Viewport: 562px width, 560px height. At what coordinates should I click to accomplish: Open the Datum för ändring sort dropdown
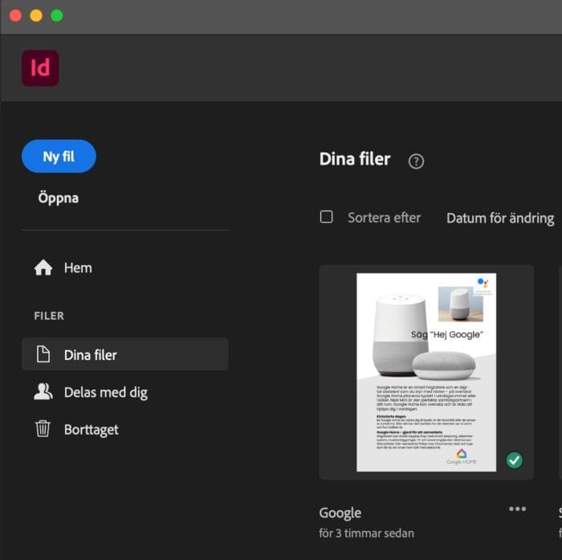[500, 218]
